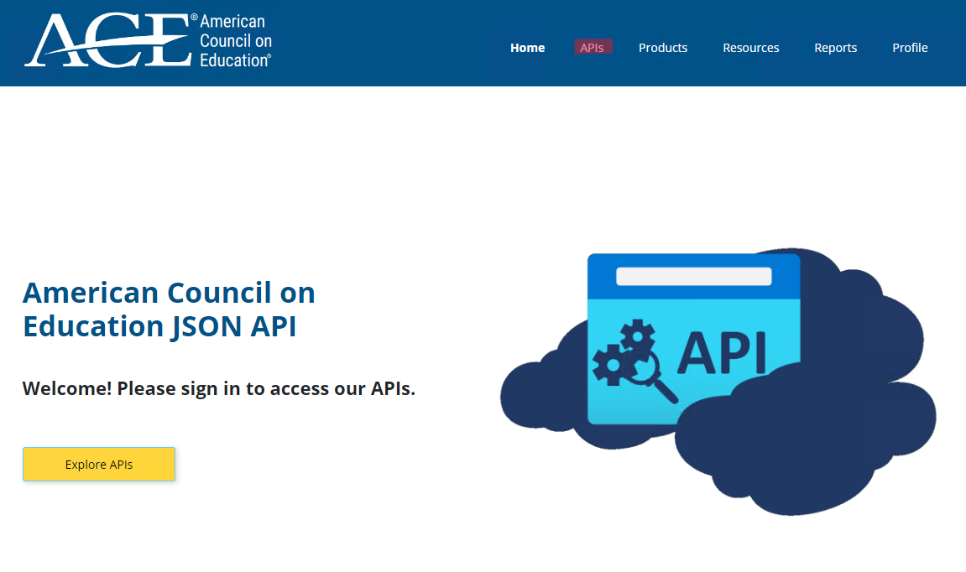Viewport: 966px width, 572px height.
Task: Click the 'Welcome! Please sign in' text
Action: point(219,388)
